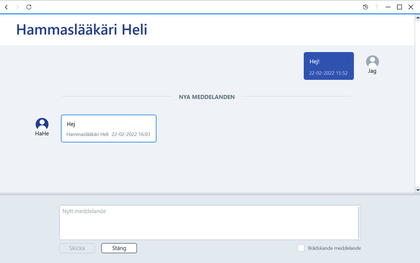420x263 pixels.
Task: Maximize the window with the square icon
Action: pyautogui.click(x=399, y=7)
